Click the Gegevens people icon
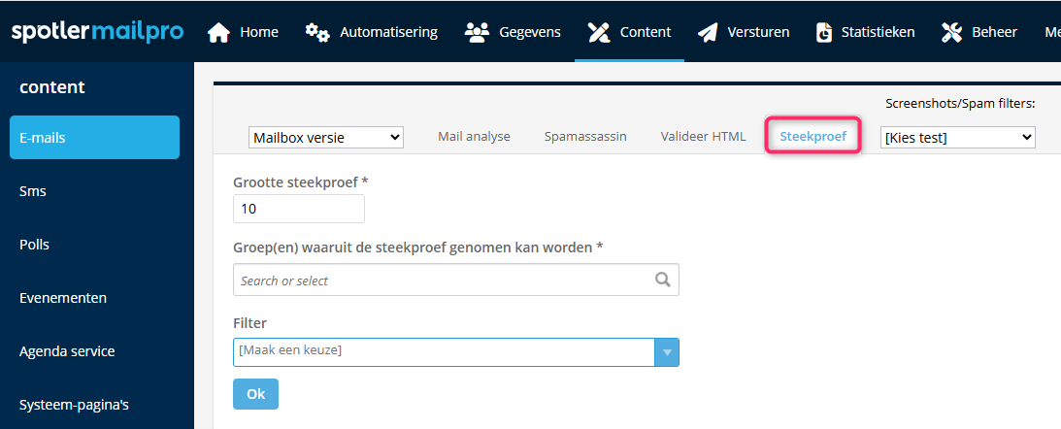The height and width of the screenshot is (429, 1061). pyautogui.click(x=477, y=32)
